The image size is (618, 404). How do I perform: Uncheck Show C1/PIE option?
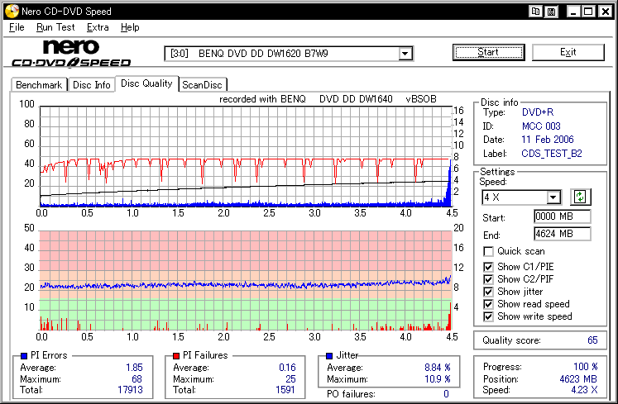[489, 267]
